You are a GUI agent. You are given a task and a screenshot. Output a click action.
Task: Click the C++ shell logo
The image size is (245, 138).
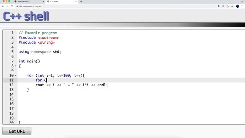(x=26, y=16)
